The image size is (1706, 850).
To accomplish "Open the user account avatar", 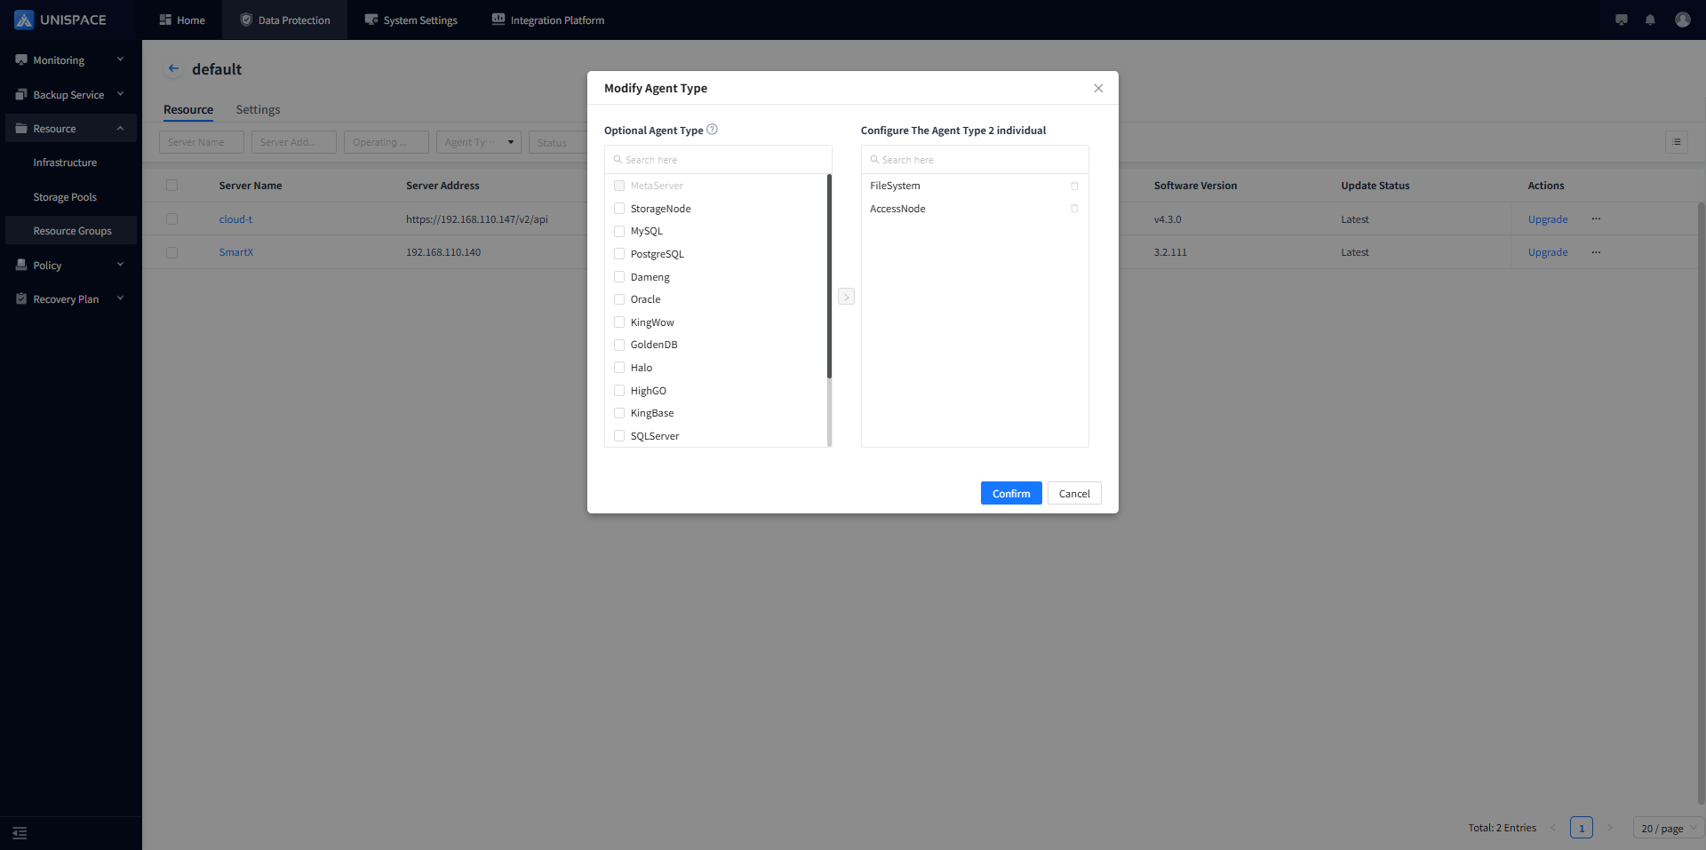I will pos(1683,20).
